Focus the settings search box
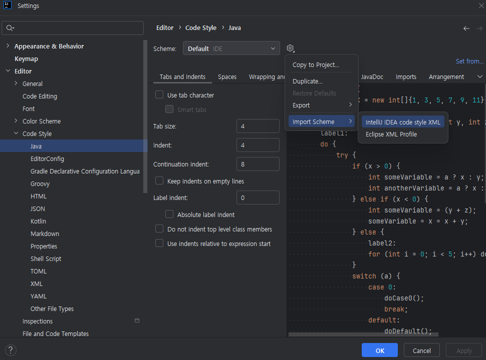Image resolution: width=486 pixels, height=360 pixels. point(73,28)
